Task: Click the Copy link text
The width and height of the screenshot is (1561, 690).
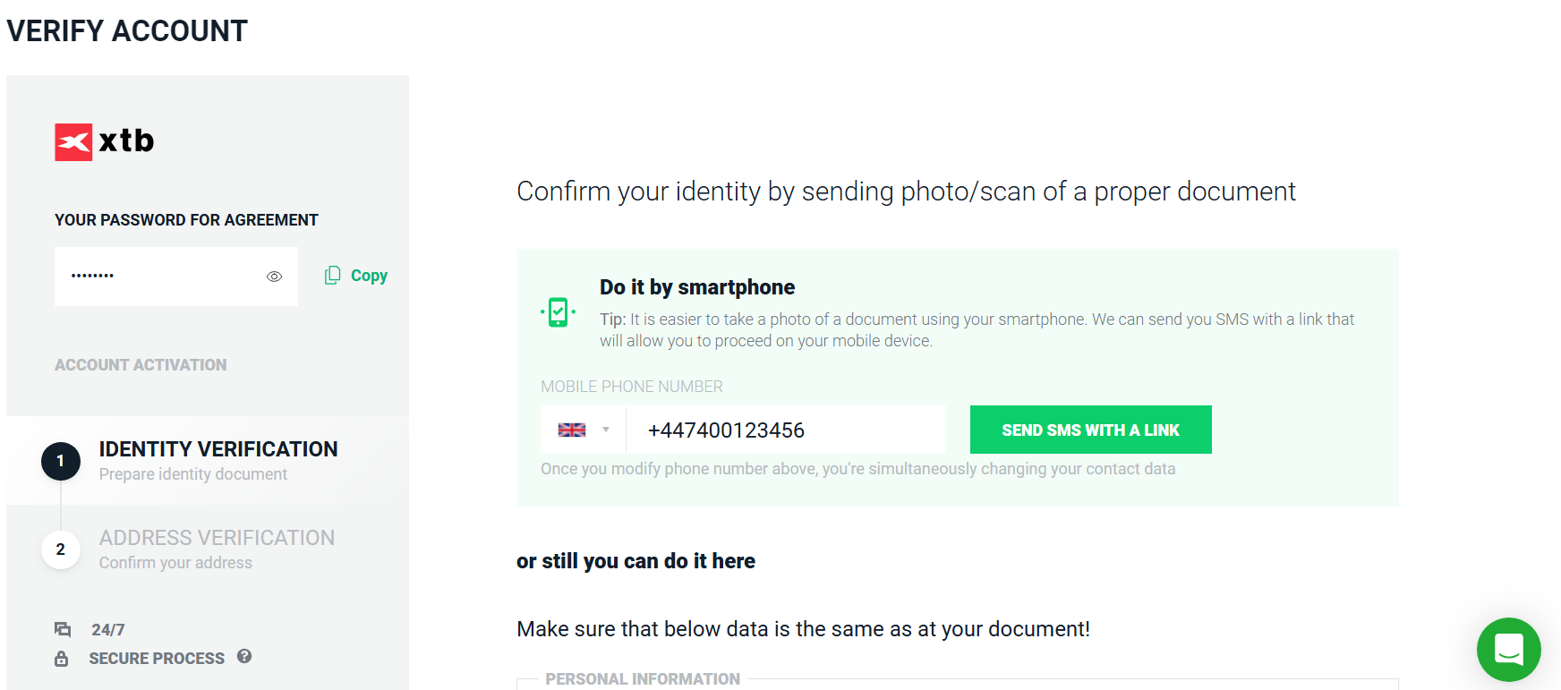Action: 369,276
